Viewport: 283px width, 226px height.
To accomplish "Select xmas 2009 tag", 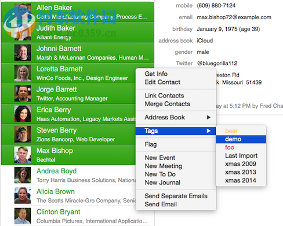I will coord(241,164).
